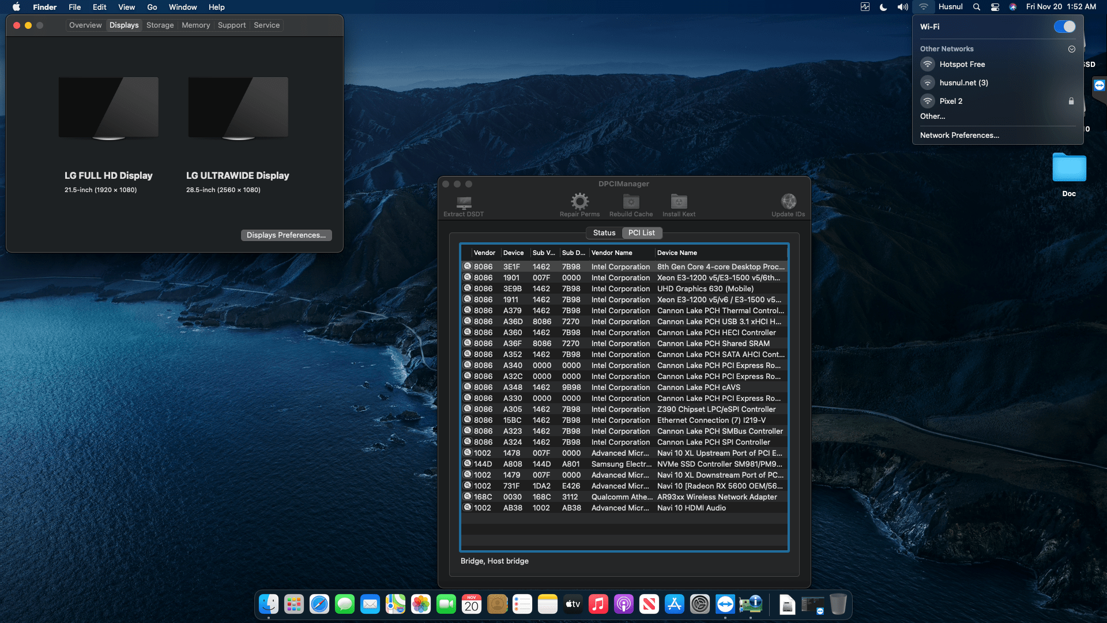Viewport: 1107px width, 623px height.
Task: Select the Navi 10 HDMI Audio row
Action: coord(623,508)
